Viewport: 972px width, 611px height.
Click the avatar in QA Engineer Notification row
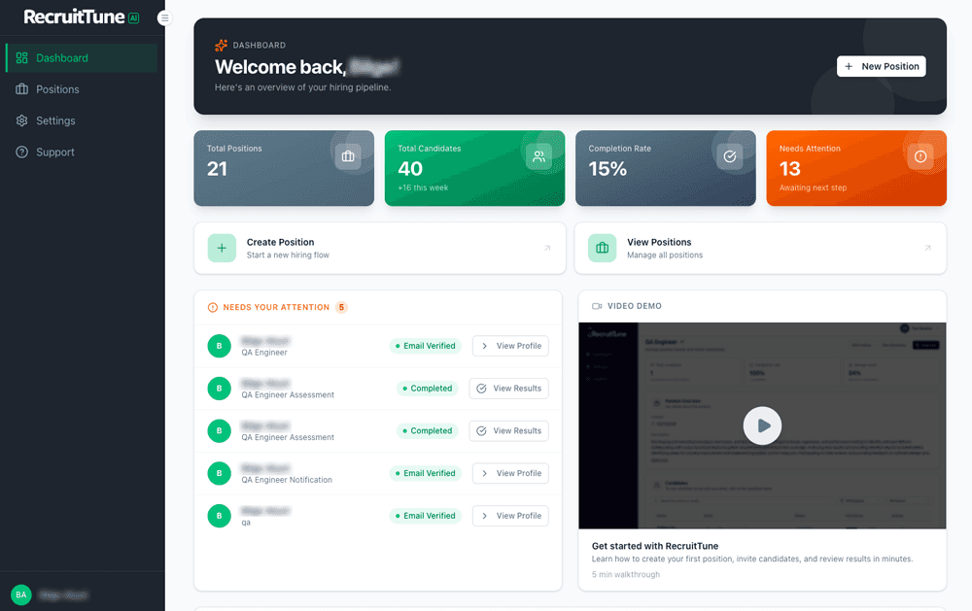point(219,473)
